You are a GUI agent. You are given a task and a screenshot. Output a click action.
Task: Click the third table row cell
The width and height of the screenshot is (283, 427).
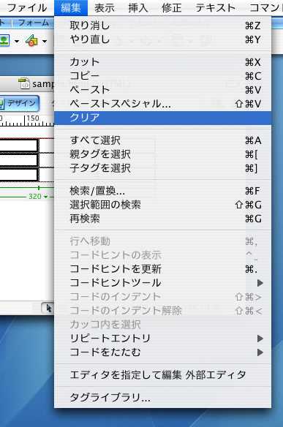point(18,175)
